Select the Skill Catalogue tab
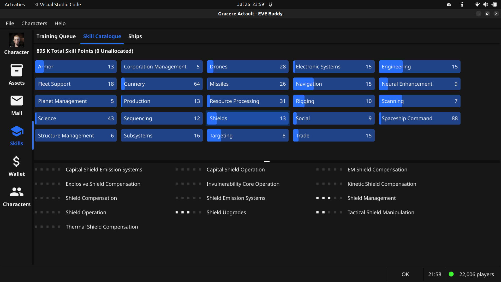 click(x=102, y=36)
